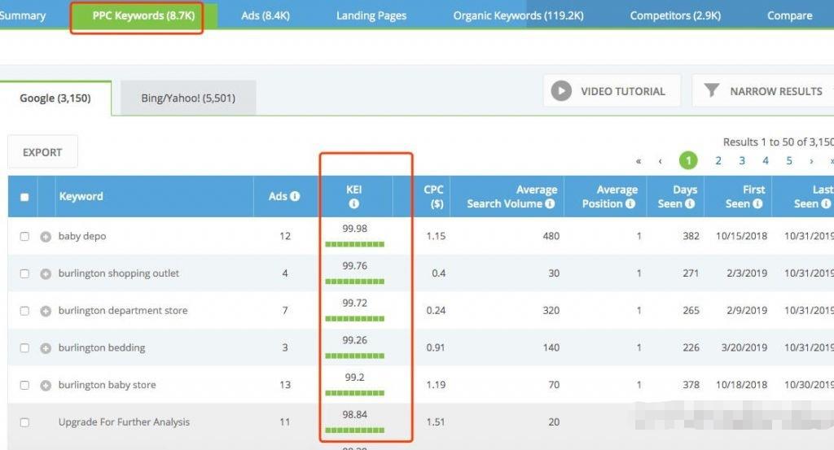Click the KEI bar for burlington baby store
This screenshot has height=450, width=834.
tap(355, 393)
